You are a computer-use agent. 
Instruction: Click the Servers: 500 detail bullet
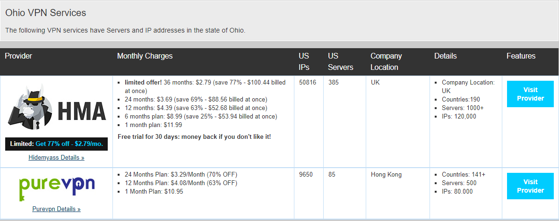coord(459,183)
